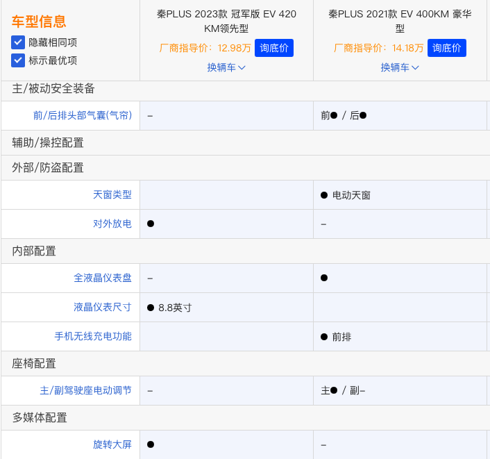Click the 车型信息 heading
The image size is (490, 459).
point(39,22)
